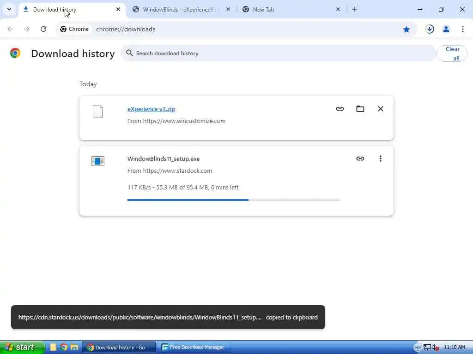Copy download link for WindowBlinds11_setup.exe
Screen dimensions: 473x354
click(360, 159)
